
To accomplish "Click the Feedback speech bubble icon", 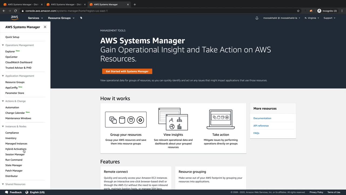I will [6, 192].
